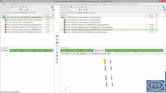Click the zoom magnifier icon in visualization toolbar
166x93 pixels.
[93, 54]
